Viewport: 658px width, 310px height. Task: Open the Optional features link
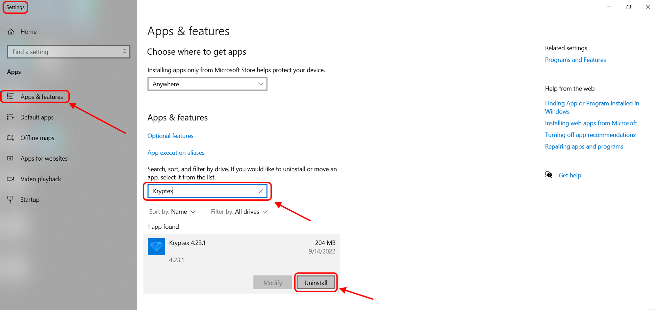pos(170,136)
